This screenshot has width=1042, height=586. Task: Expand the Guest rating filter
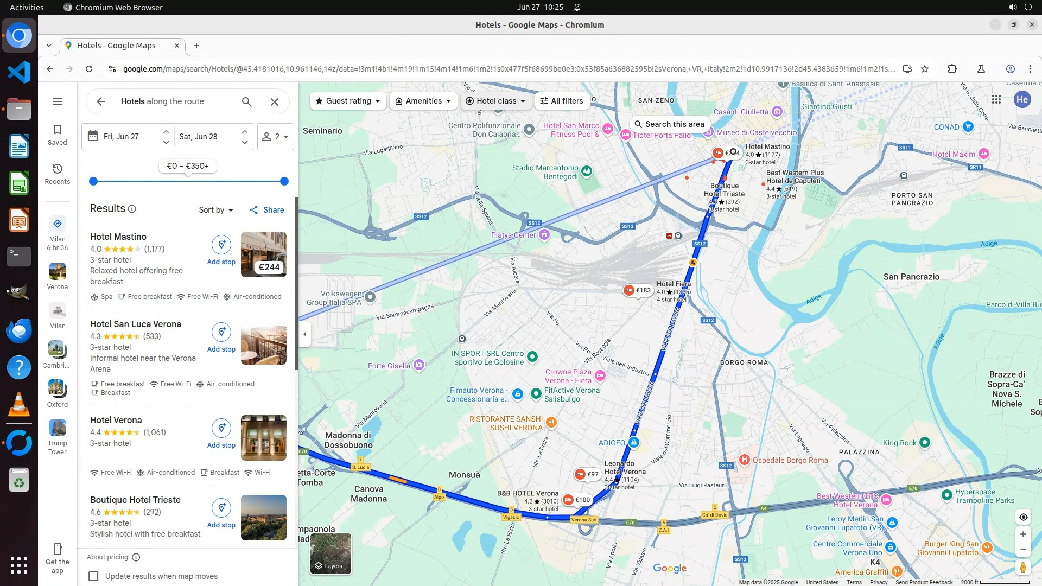[x=348, y=101]
